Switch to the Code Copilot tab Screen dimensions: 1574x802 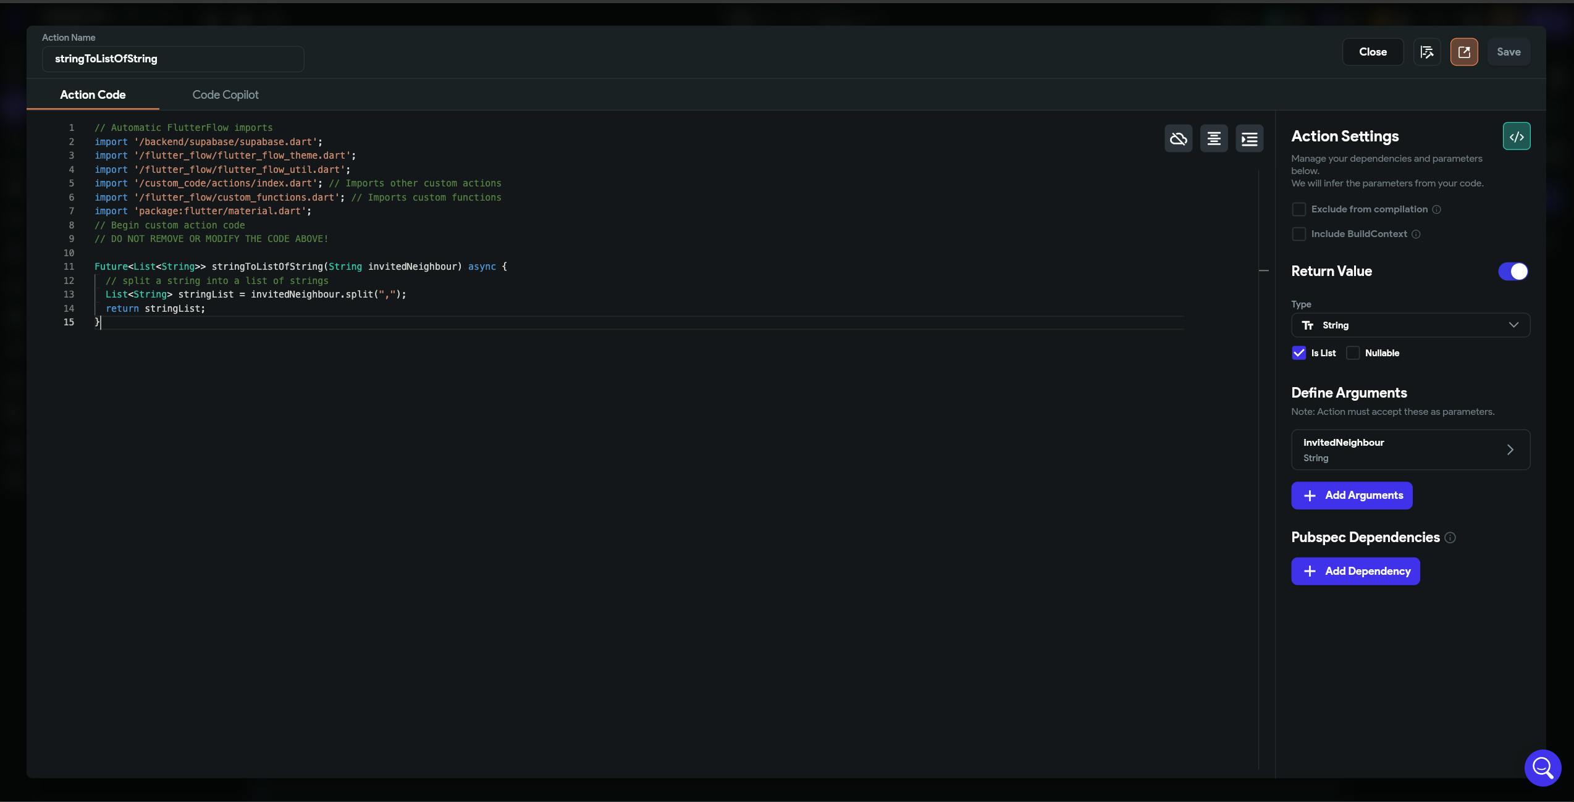(x=225, y=95)
